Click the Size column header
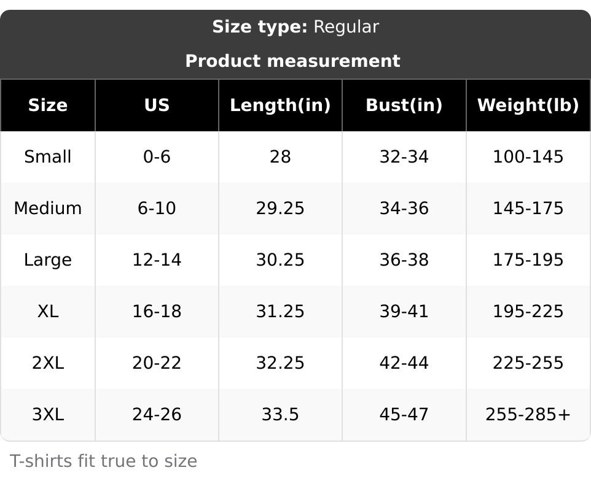 point(48,106)
